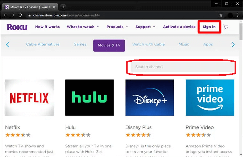243x157 pixels.
Task: Open a new browser tab
Action: pyautogui.click(x=63, y=7)
